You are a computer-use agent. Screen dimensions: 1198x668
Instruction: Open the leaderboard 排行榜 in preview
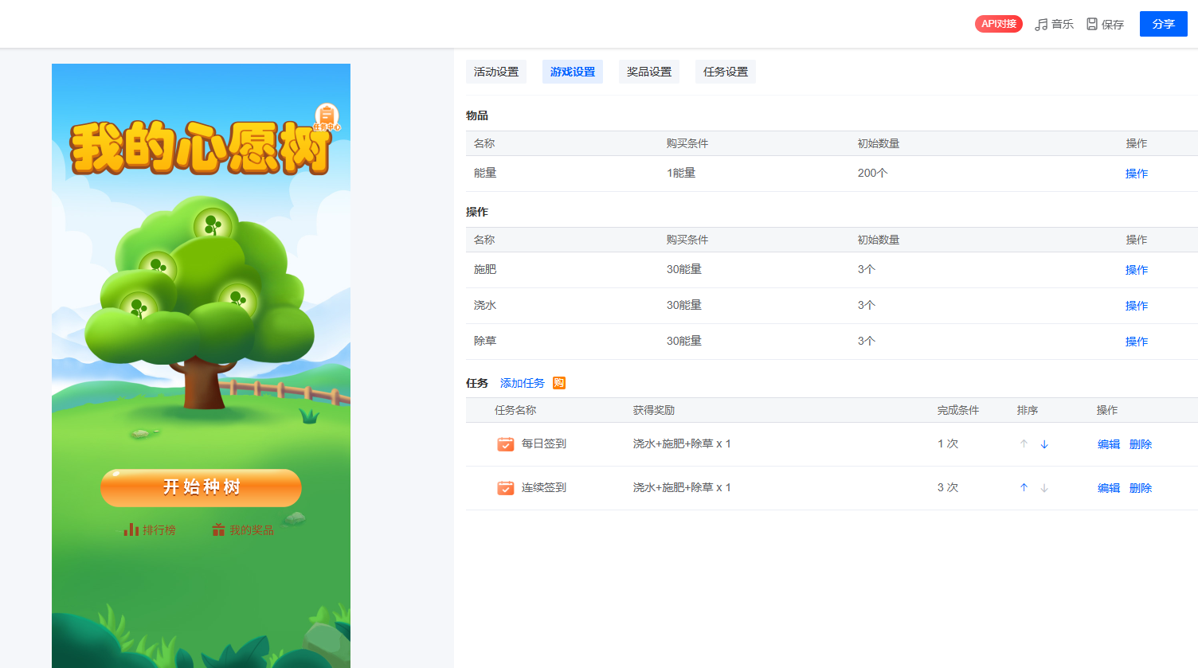tap(150, 530)
